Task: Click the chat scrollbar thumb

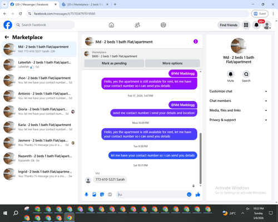Action: [x=200, y=158]
